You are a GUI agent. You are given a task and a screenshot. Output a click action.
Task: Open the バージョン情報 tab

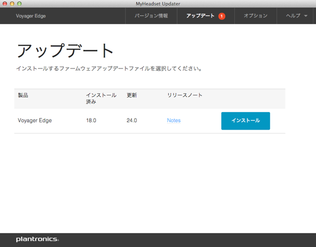151,16
